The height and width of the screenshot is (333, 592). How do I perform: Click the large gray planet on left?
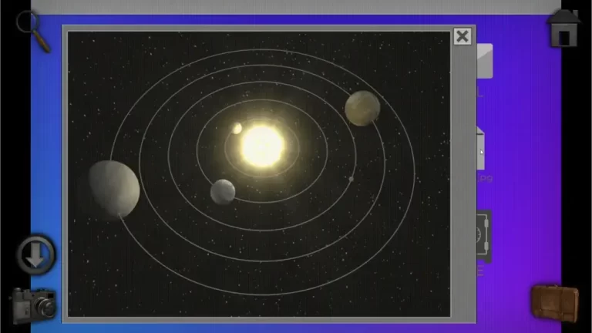[x=114, y=188]
